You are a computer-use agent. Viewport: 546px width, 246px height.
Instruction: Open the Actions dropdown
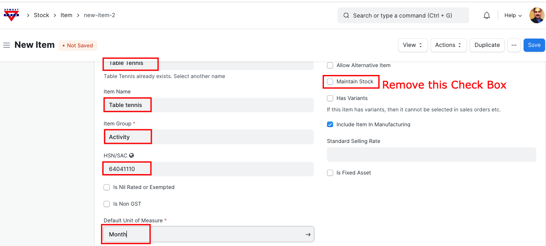pos(448,45)
